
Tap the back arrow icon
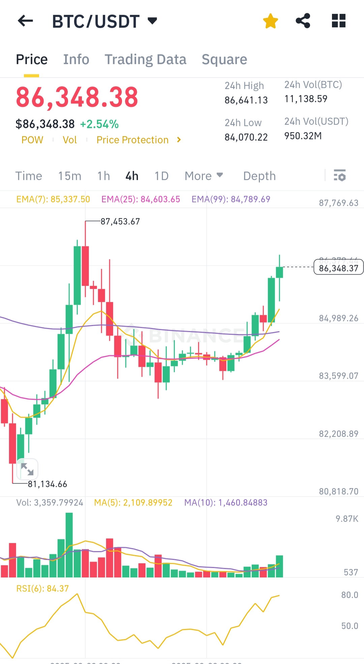[x=25, y=21]
